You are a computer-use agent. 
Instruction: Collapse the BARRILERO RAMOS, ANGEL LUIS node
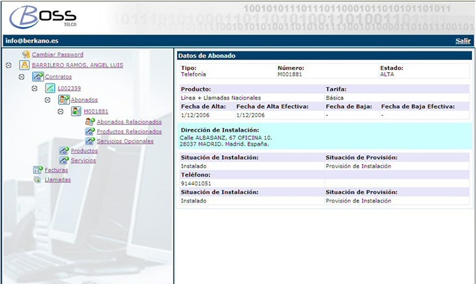8,66
